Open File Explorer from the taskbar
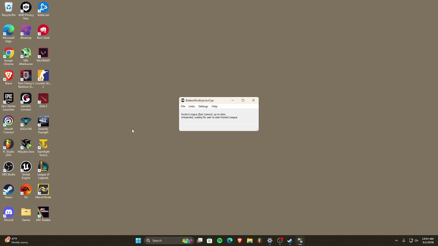438x246 pixels. coord(250,241)
